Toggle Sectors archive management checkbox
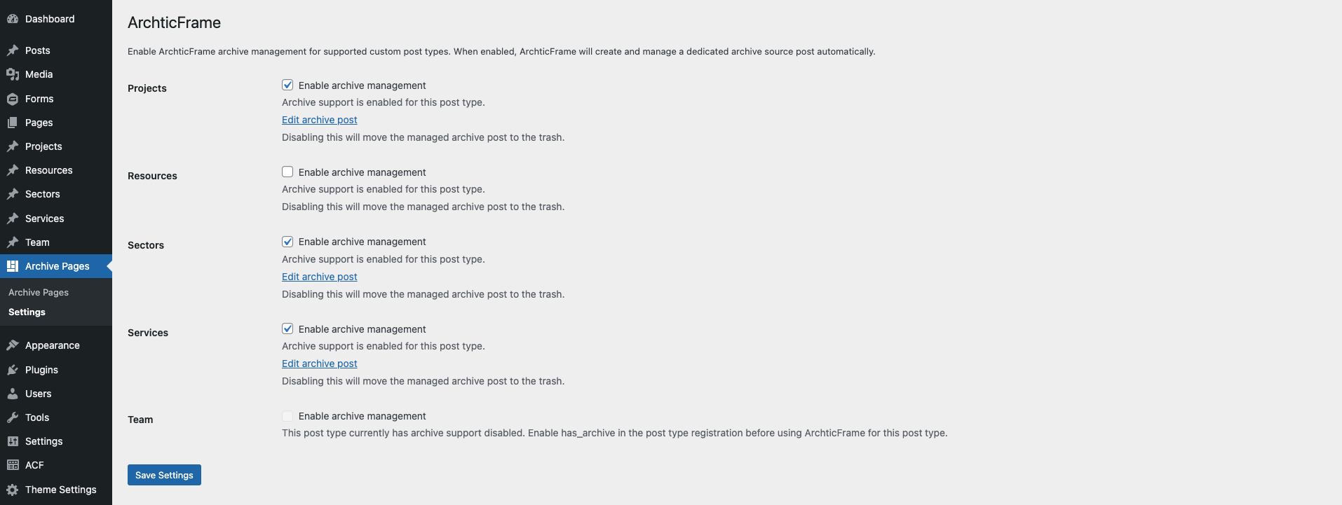This screenshot has width=1342, height=505. click(287, 242)
